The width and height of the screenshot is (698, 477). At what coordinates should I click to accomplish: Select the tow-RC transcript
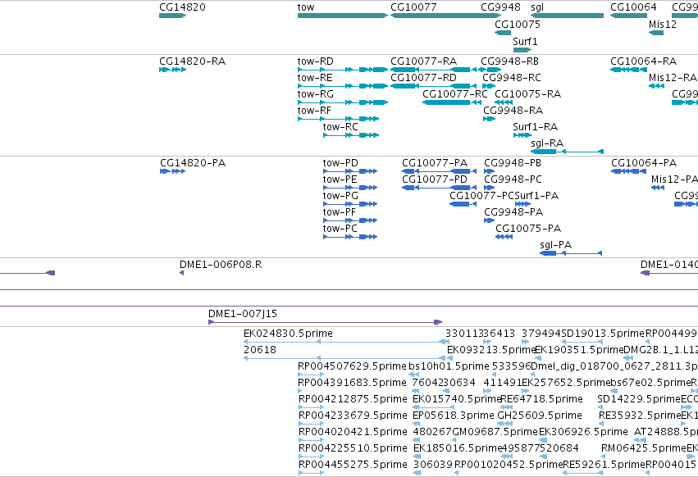point(351,135)
